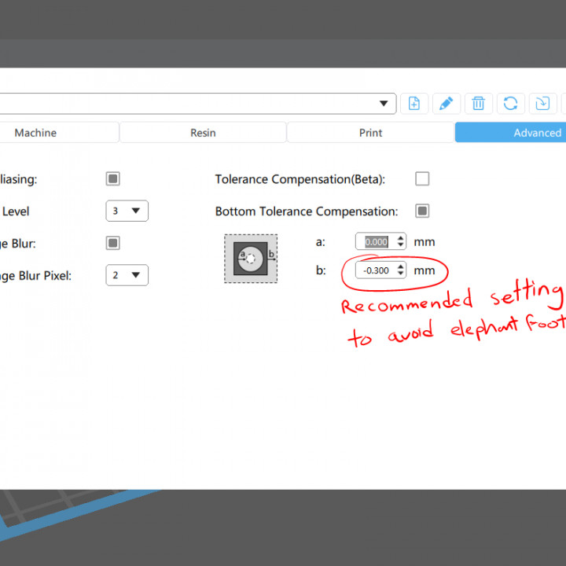Increase the 'b' value with up arrow

coord(401,266)
